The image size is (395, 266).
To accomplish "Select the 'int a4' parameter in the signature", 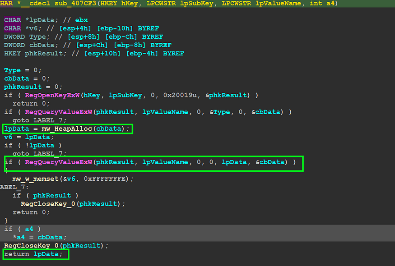I will point(322,3).
